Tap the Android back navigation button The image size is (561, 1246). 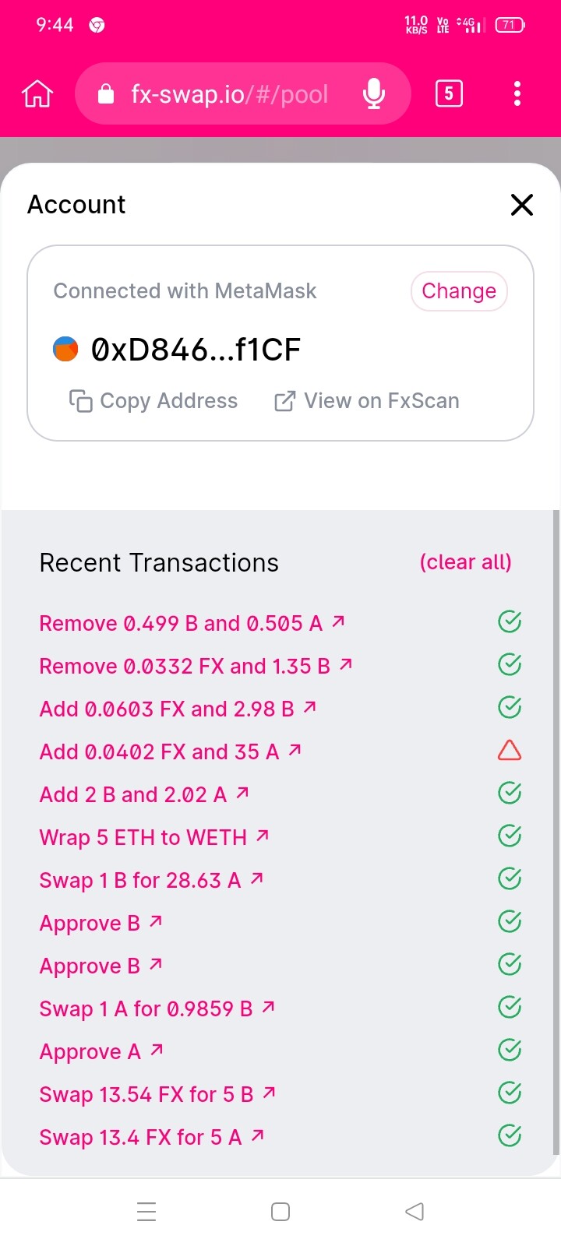[415, 1212]
